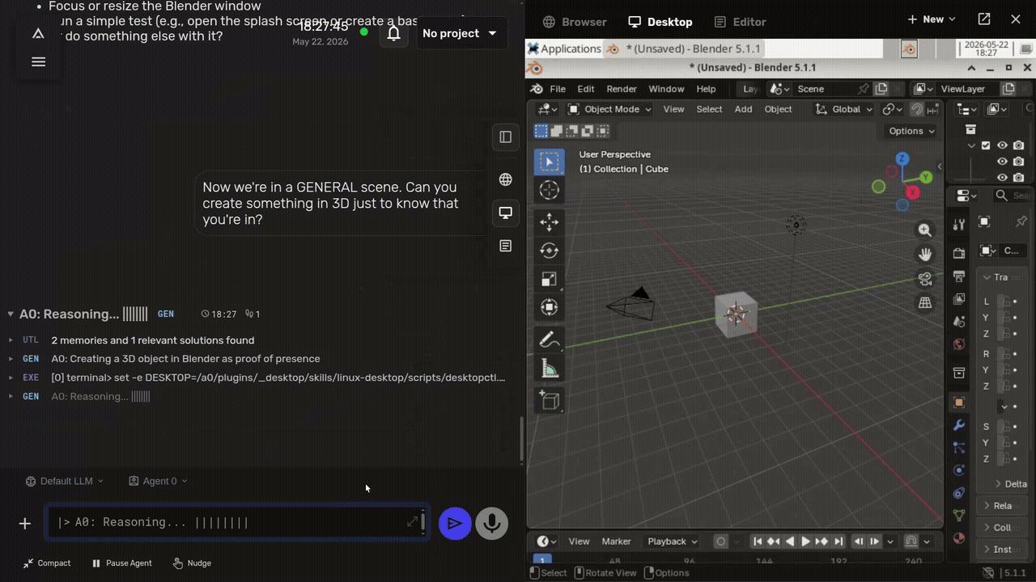The width and height of the screenshot is (1036, 582).
Task: Open the Playback popover in timeline
Action: pyautogui.click(x=673, y=542)
